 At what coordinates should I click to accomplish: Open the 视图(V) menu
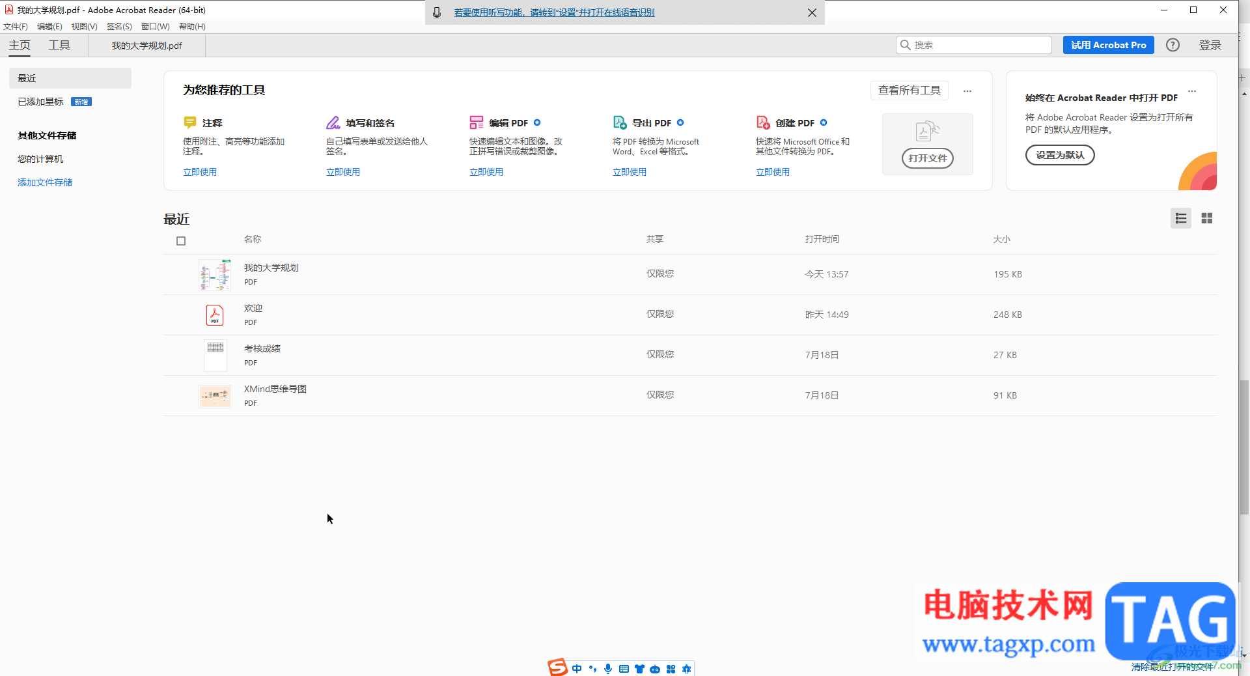tap(85, 27)
